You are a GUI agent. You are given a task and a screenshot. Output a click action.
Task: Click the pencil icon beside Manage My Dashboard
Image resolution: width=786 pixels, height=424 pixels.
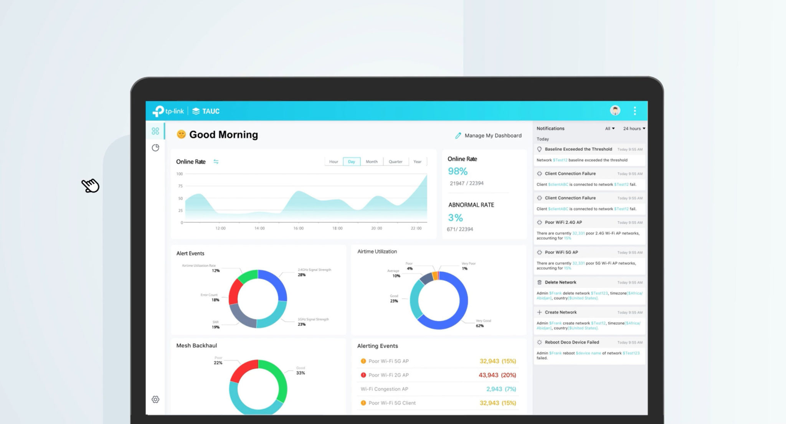(x=458, y=135)
